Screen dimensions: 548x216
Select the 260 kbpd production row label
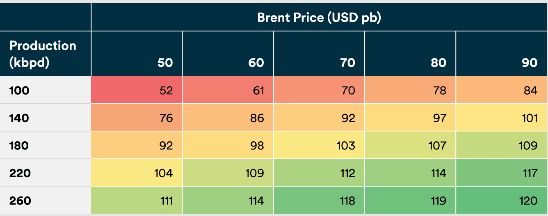20,201
